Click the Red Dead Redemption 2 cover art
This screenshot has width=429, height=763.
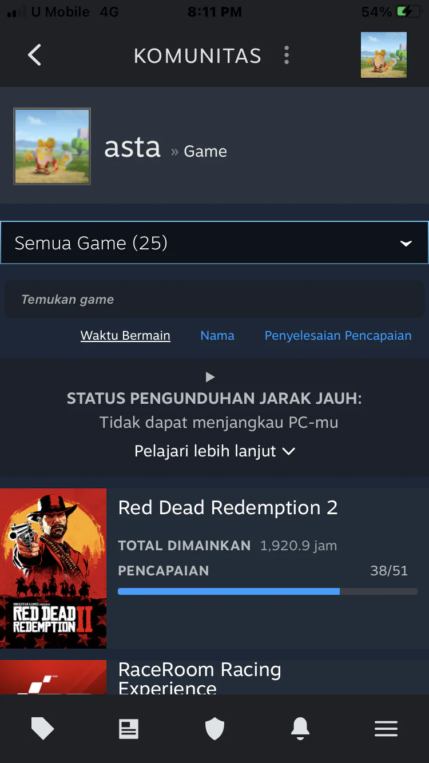click(x=53, y=569)
